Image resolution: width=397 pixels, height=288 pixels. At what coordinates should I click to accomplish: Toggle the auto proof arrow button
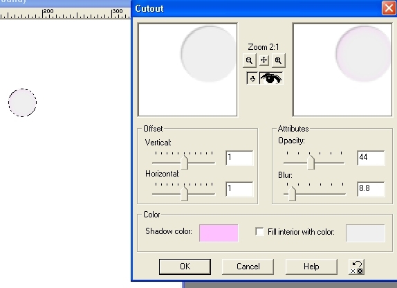[252, 79]
